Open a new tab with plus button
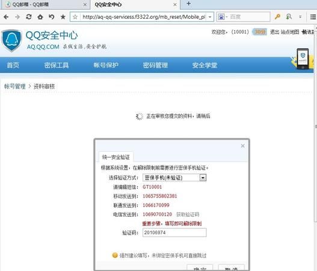Screen dimensions: 317x271 [189, 4]
